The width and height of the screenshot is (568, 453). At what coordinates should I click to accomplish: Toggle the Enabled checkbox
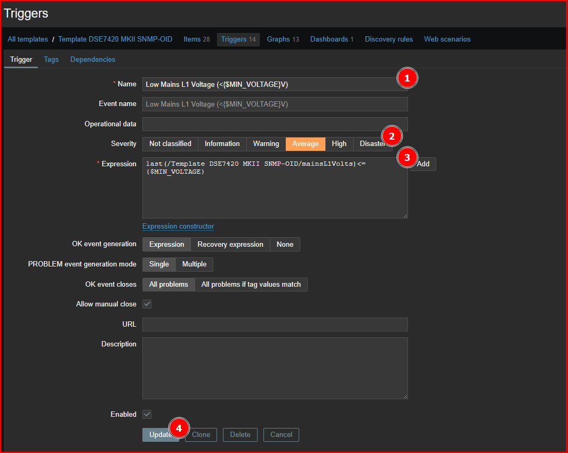[x=147, y=414]
